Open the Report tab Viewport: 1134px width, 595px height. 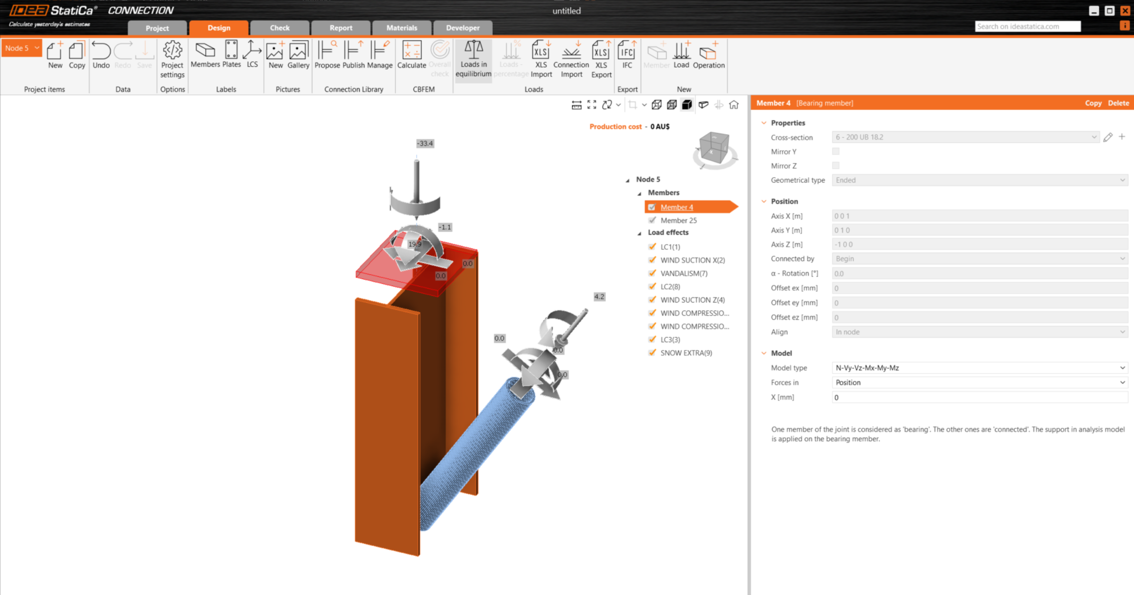coord(341,28)
